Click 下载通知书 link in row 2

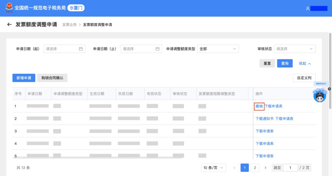tap(264, 118)
